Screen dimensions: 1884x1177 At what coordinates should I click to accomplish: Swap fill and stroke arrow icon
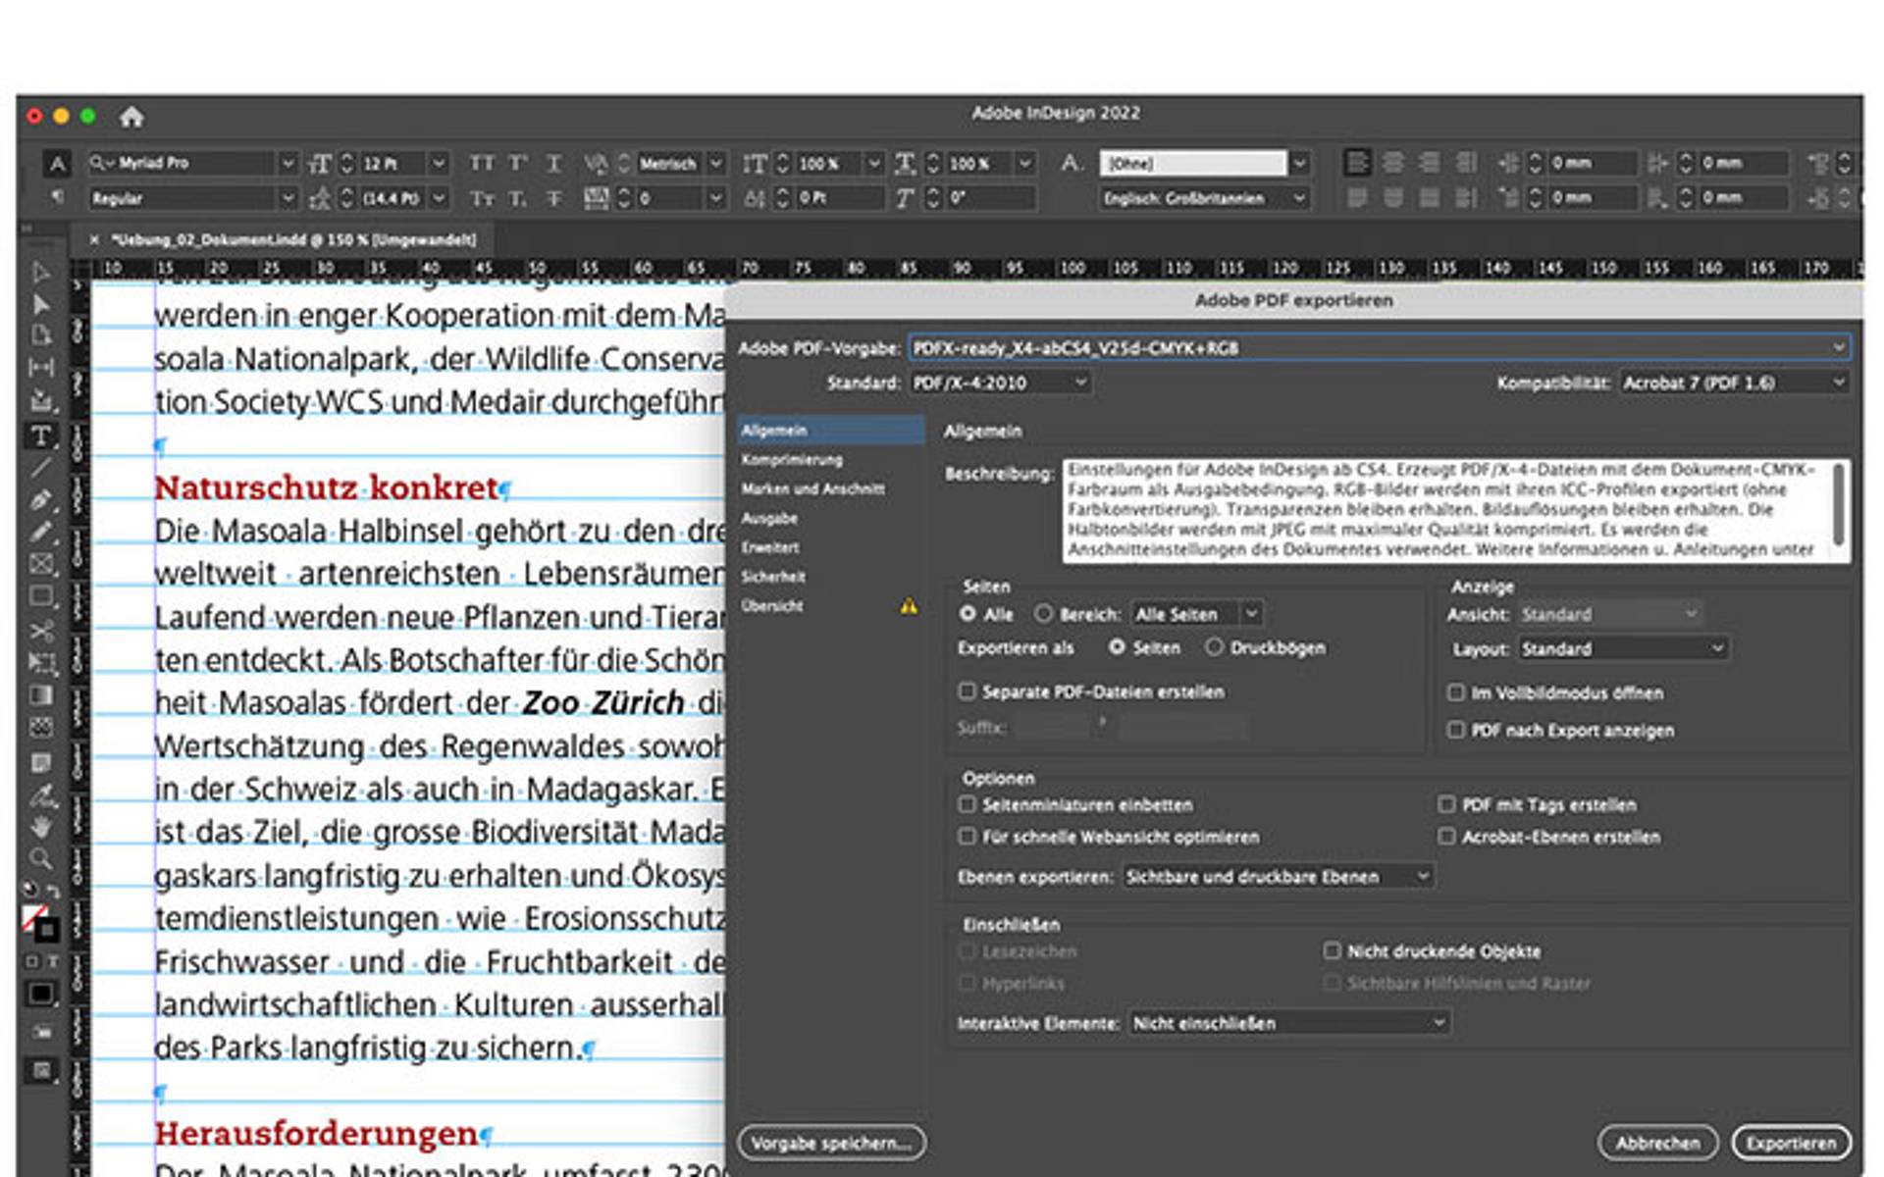(x=53, y=891)
